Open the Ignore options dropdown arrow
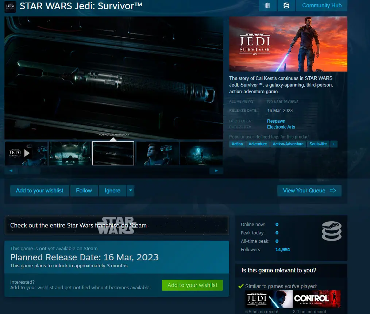 (131, 190)
